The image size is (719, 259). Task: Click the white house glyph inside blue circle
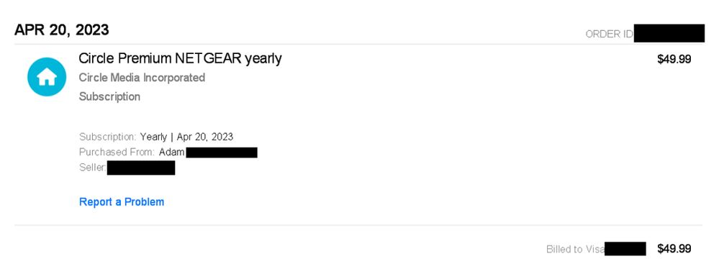[x=47, y=78]
